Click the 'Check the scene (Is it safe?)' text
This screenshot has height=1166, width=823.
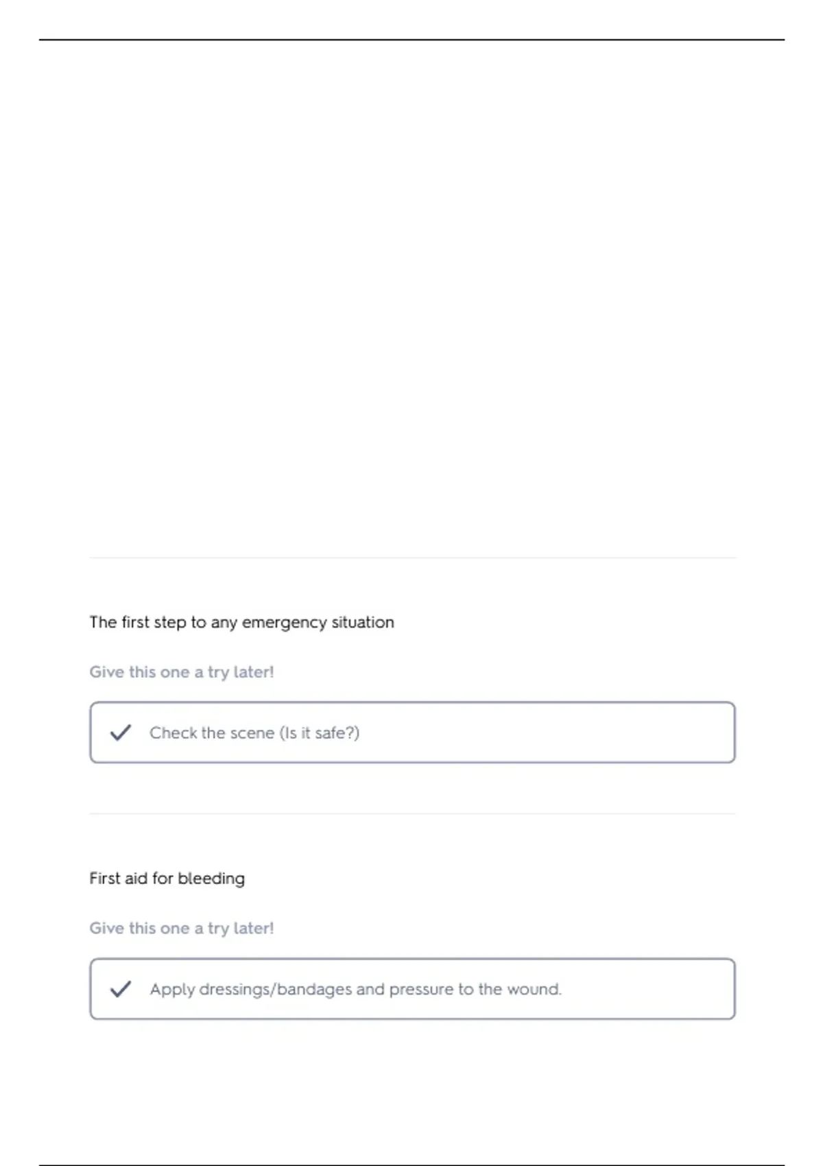[x=254, y=733]
